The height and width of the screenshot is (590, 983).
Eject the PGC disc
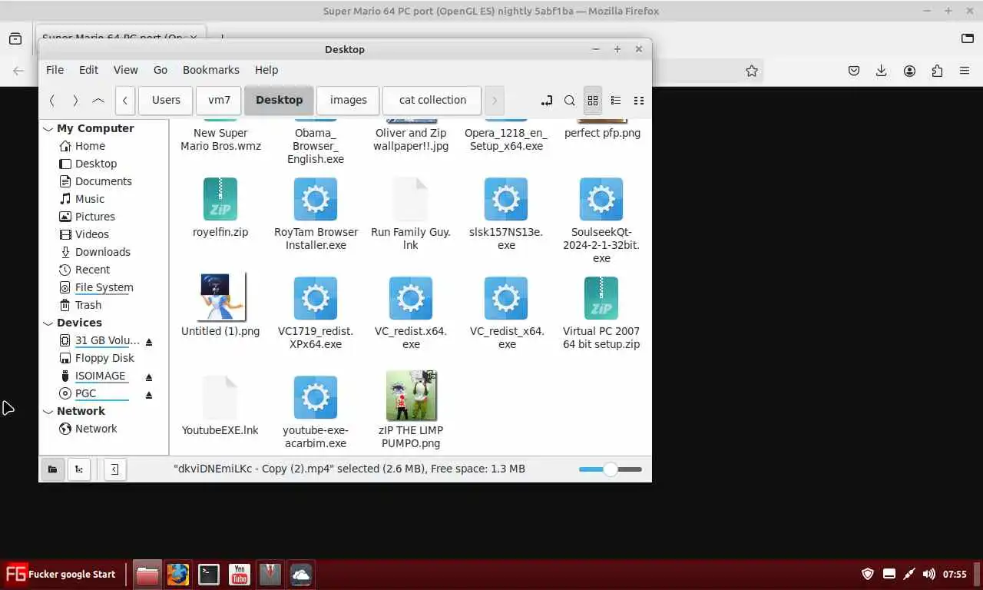click(149, 394)
